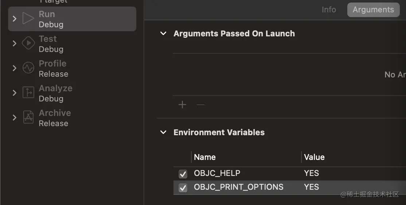Select the Analyze Debug scheme action
Image resolution: width=406 pixels, height=205 pixels.
click(x=55, y=93)
